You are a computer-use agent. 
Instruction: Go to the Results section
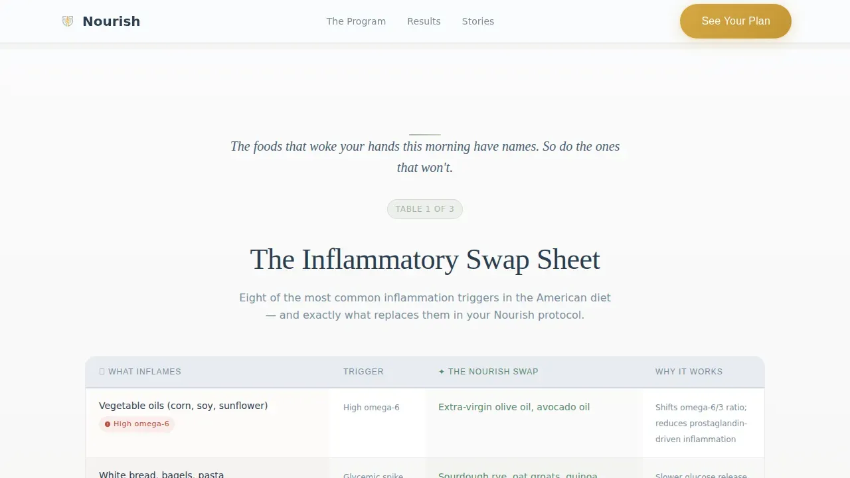click(424, 21)
